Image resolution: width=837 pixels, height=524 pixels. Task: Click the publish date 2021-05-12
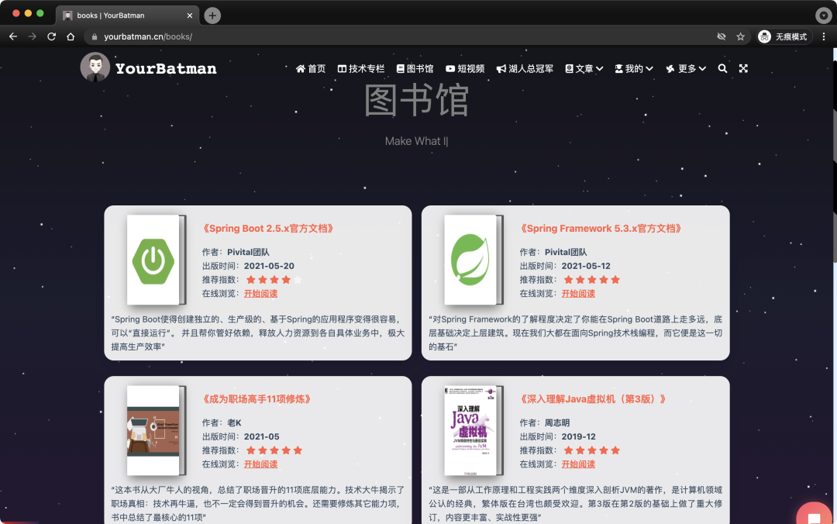coord(586,266)
